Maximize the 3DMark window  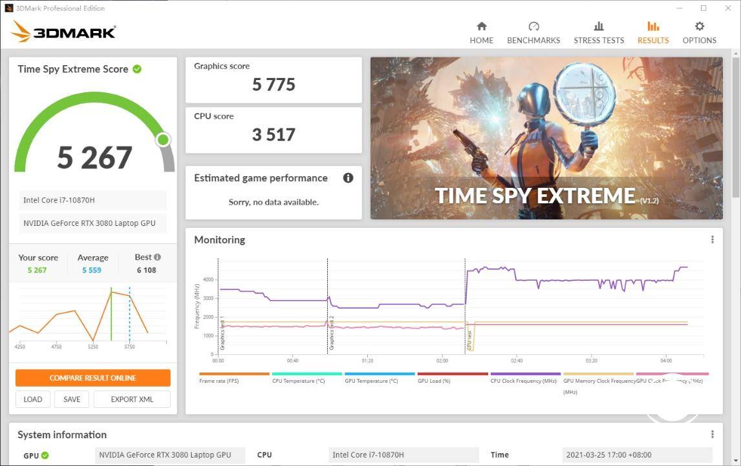(x=703, y=8)
